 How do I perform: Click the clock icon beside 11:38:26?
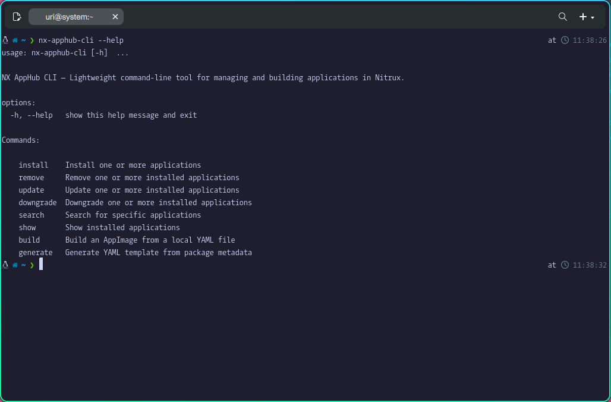pos(565,40)
